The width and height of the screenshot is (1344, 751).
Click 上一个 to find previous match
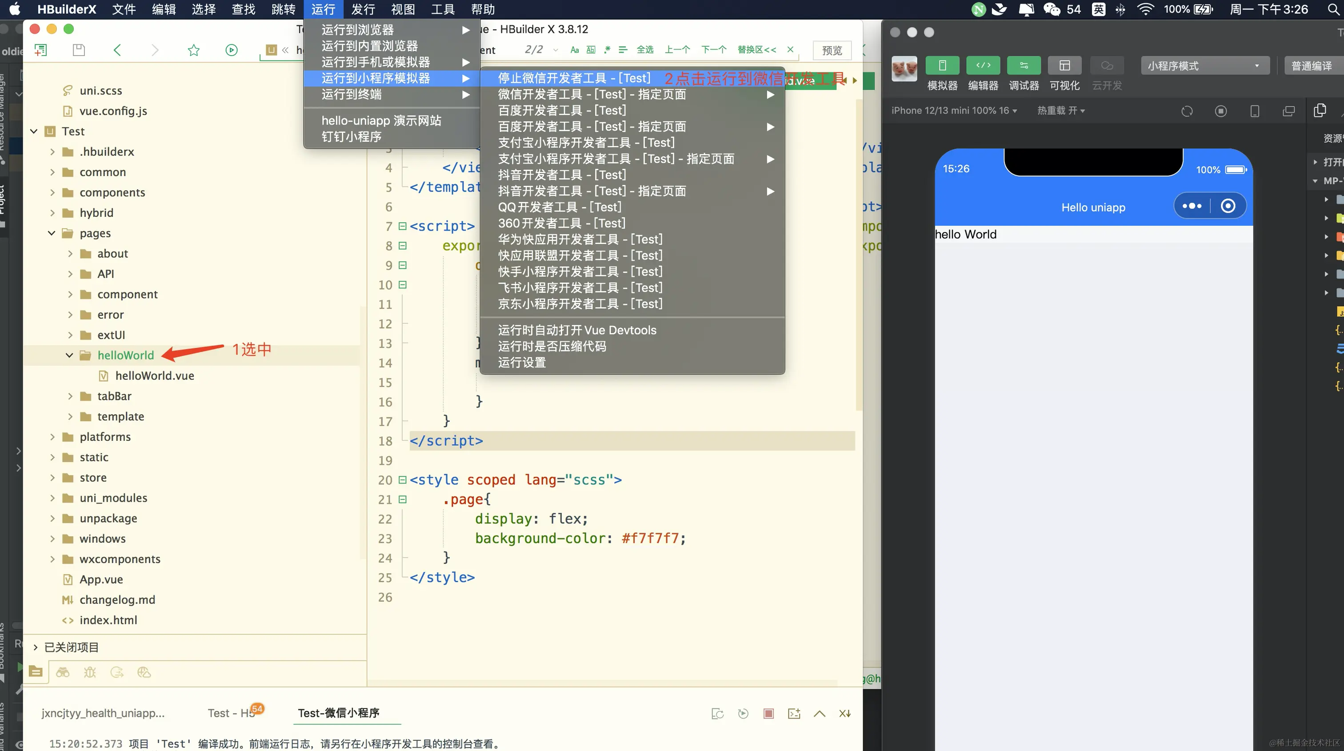click(677, 50)
